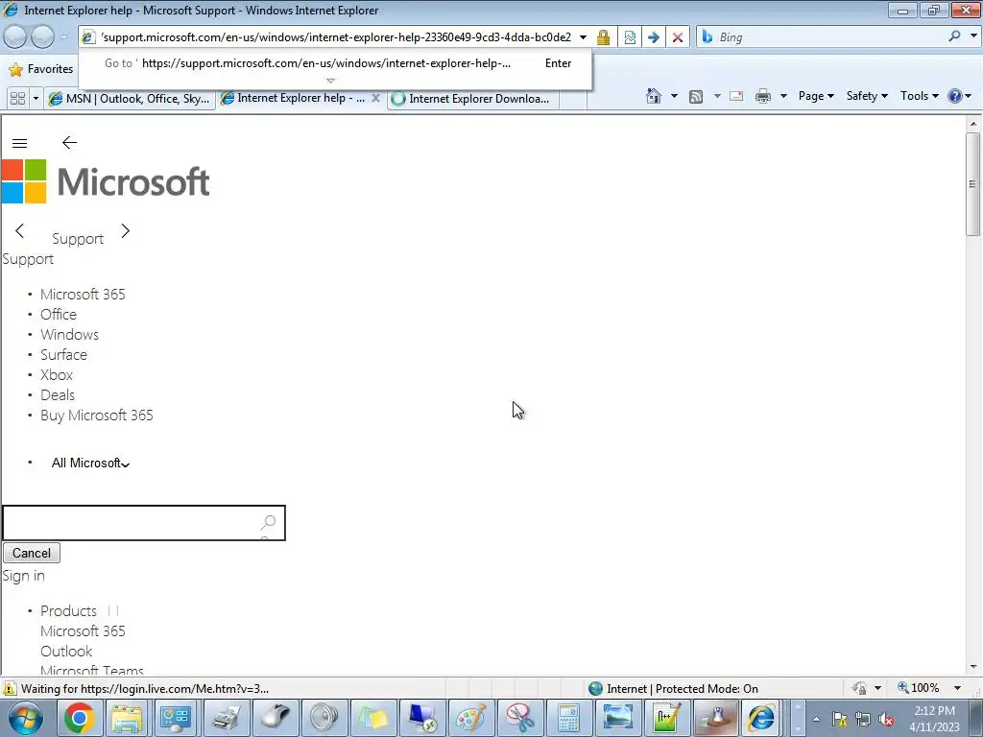Click the Bing search magnifier icon
The image size is (983, 737).
click(x=954, y=36)
